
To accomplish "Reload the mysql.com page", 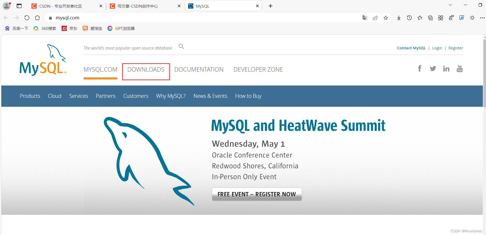I will pyautogui.click(x=27, y=18).
